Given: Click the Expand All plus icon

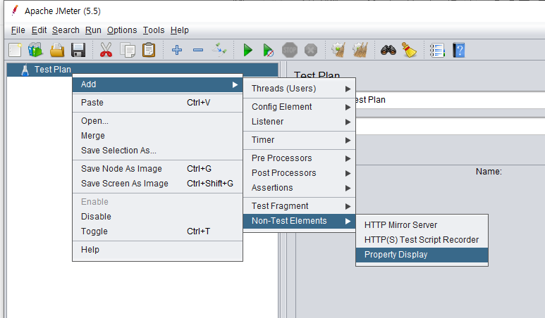Looking at the screenshot, I should tap(176, 50).
